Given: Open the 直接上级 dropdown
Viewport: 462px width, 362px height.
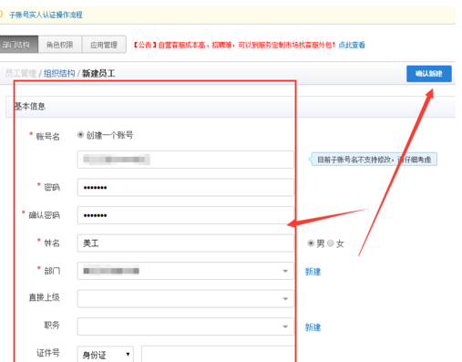Looking at the screenshot, I should click(x=186, y=299).
